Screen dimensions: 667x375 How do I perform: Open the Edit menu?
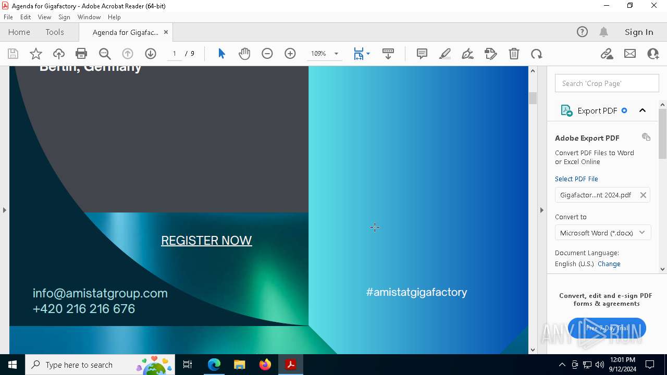[26, 17]
